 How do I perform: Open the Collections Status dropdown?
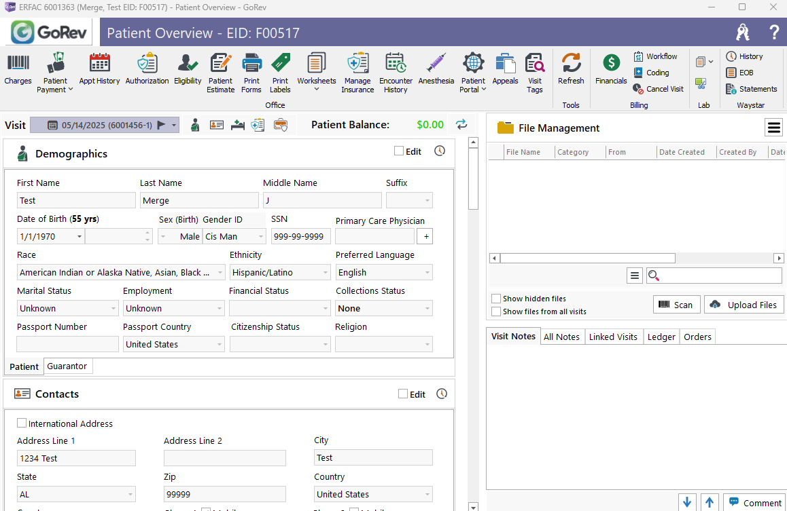(427, 309)
